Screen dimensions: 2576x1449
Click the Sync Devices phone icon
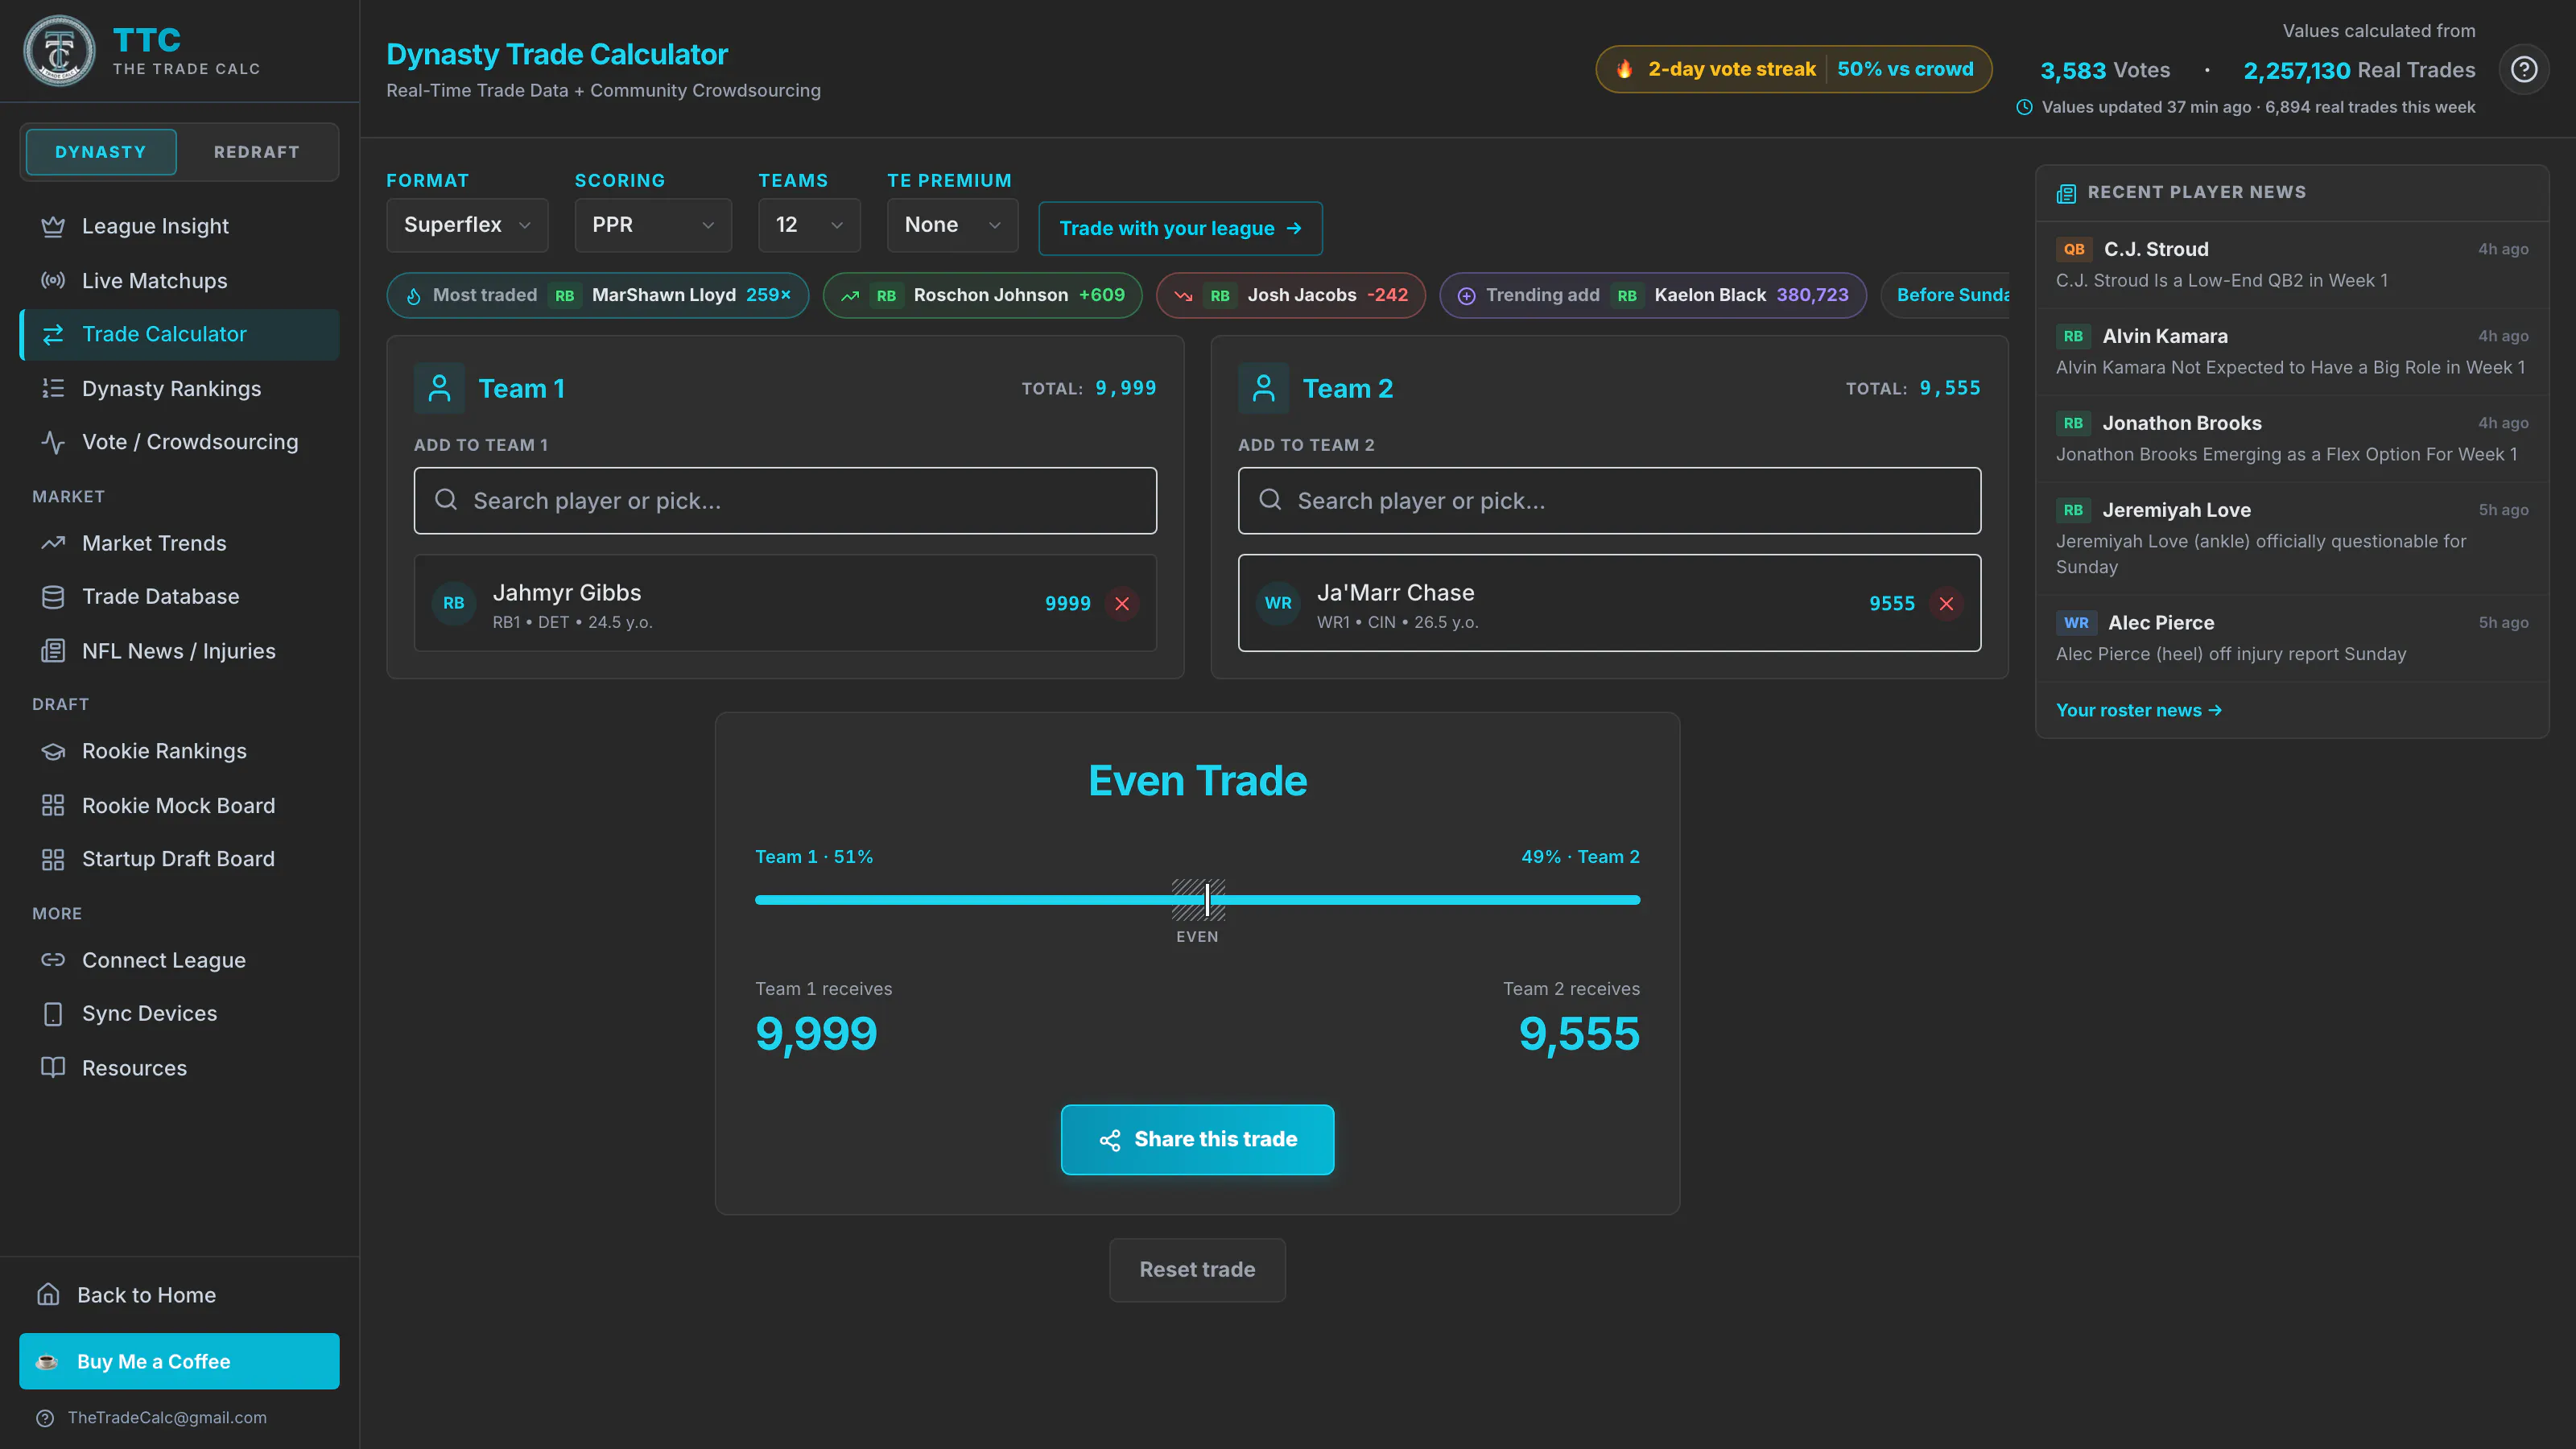(53, 1014)
